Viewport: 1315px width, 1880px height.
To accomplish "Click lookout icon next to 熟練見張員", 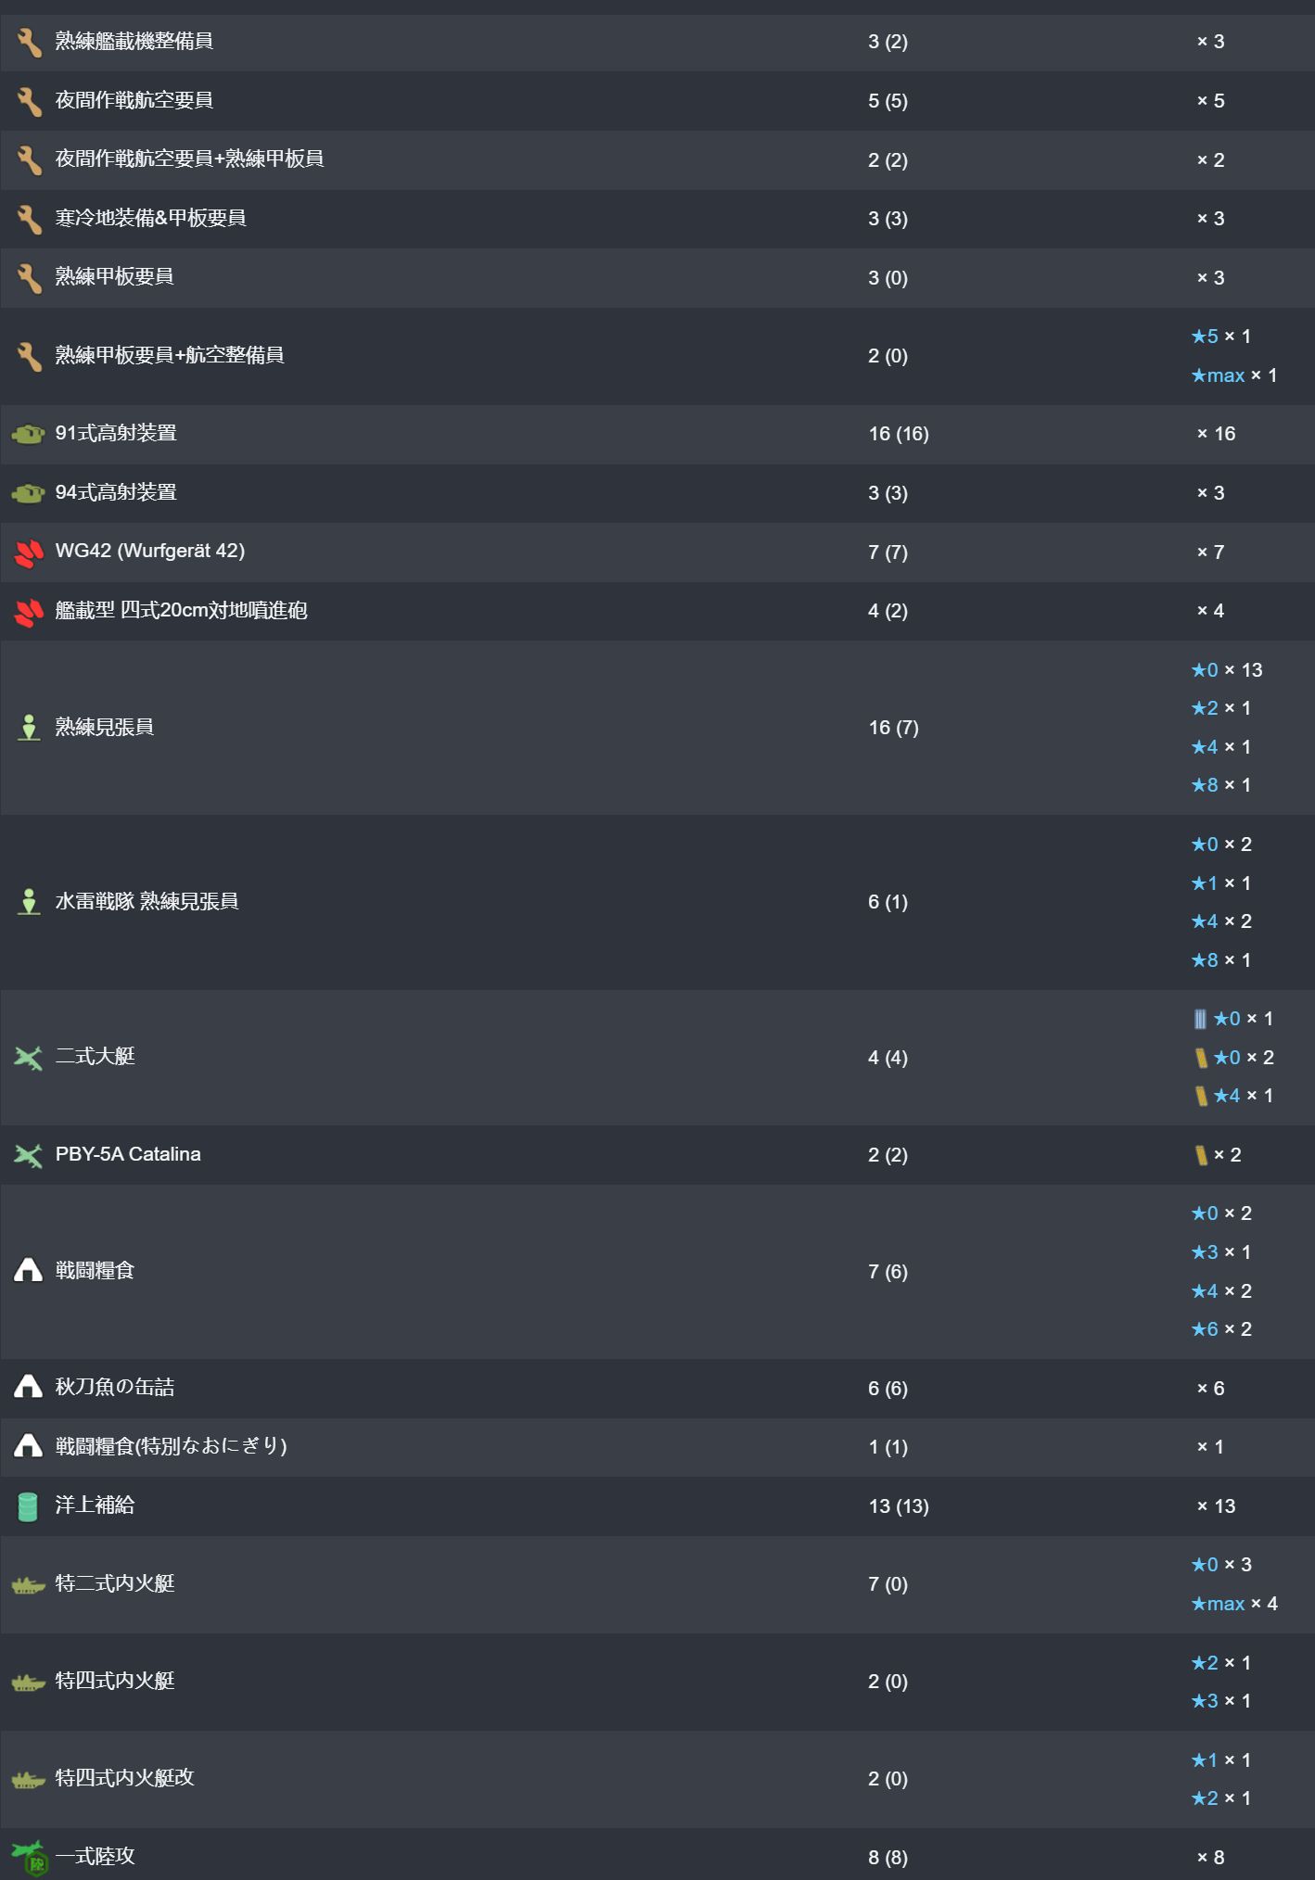I will pos(29,728).
